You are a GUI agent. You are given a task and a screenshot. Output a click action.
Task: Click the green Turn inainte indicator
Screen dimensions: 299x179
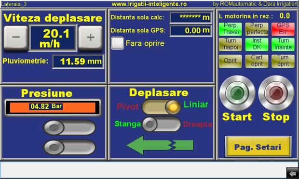pyautogui.click(x=283, y=44)
